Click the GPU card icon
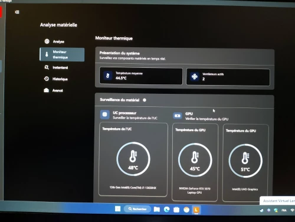The image size is (295, 222). click(x=178, y=116)
